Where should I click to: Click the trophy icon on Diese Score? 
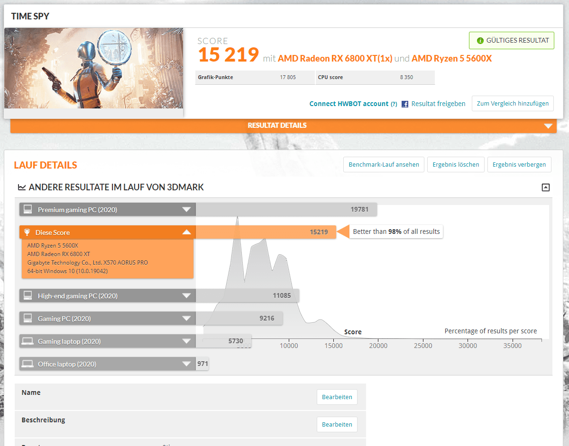click(x=28, y=232)
